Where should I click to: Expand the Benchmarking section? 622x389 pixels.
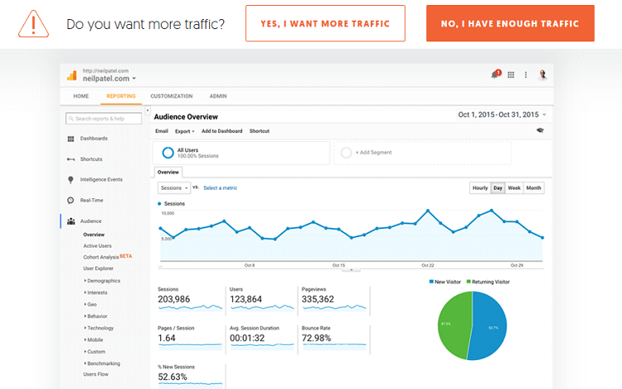102,363
